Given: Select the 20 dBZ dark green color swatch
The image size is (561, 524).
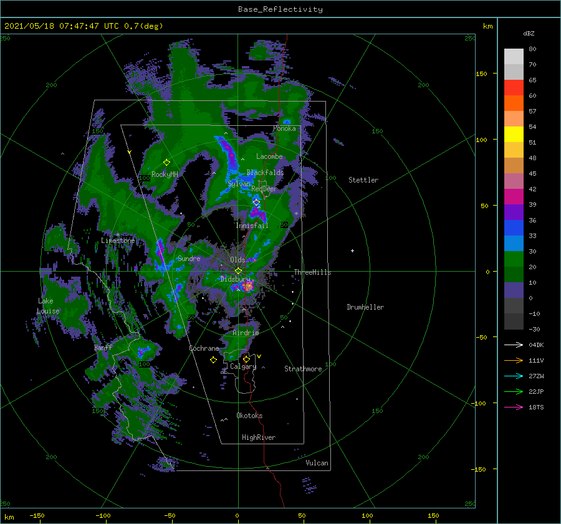Looking at the screenshot, I should point(514,274).
